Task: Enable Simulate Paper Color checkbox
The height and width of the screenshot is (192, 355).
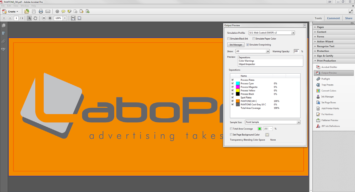Action: click(254, 39)
